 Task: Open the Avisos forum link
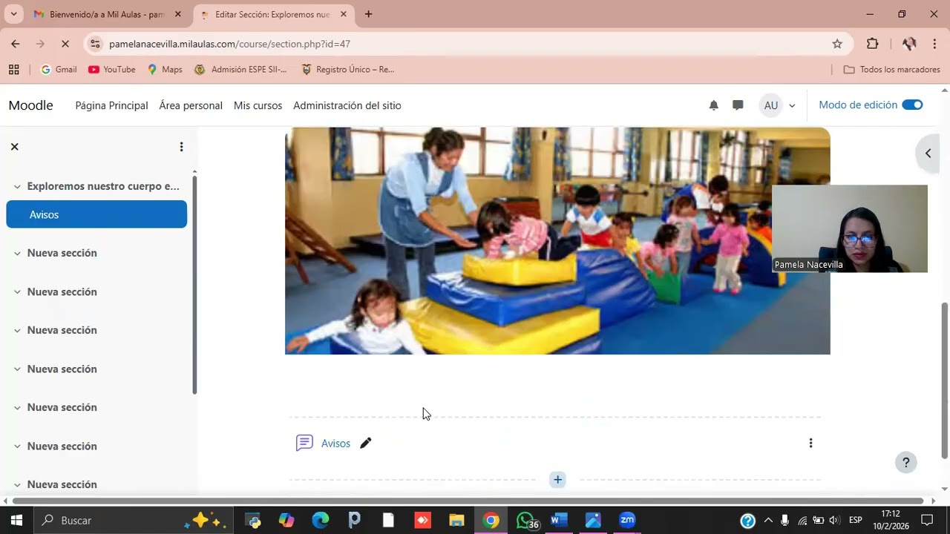[335, 443]
